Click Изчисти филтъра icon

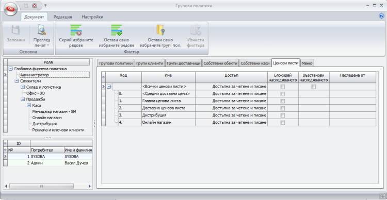pyautogui.click(x=196, y=30)
